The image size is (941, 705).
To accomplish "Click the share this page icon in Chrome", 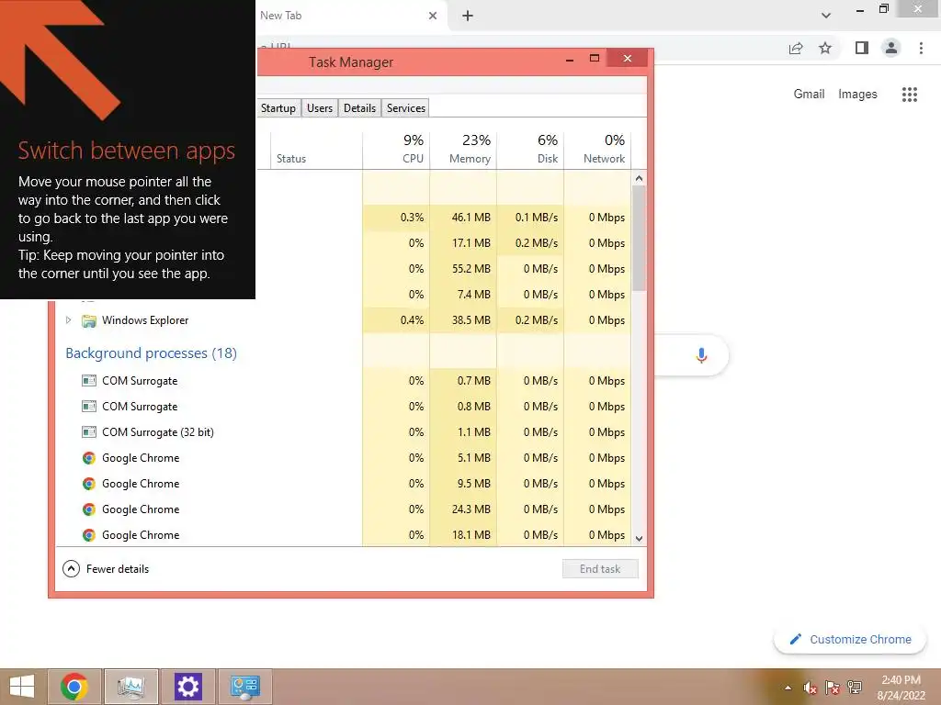I will click(x=796, y=48).
